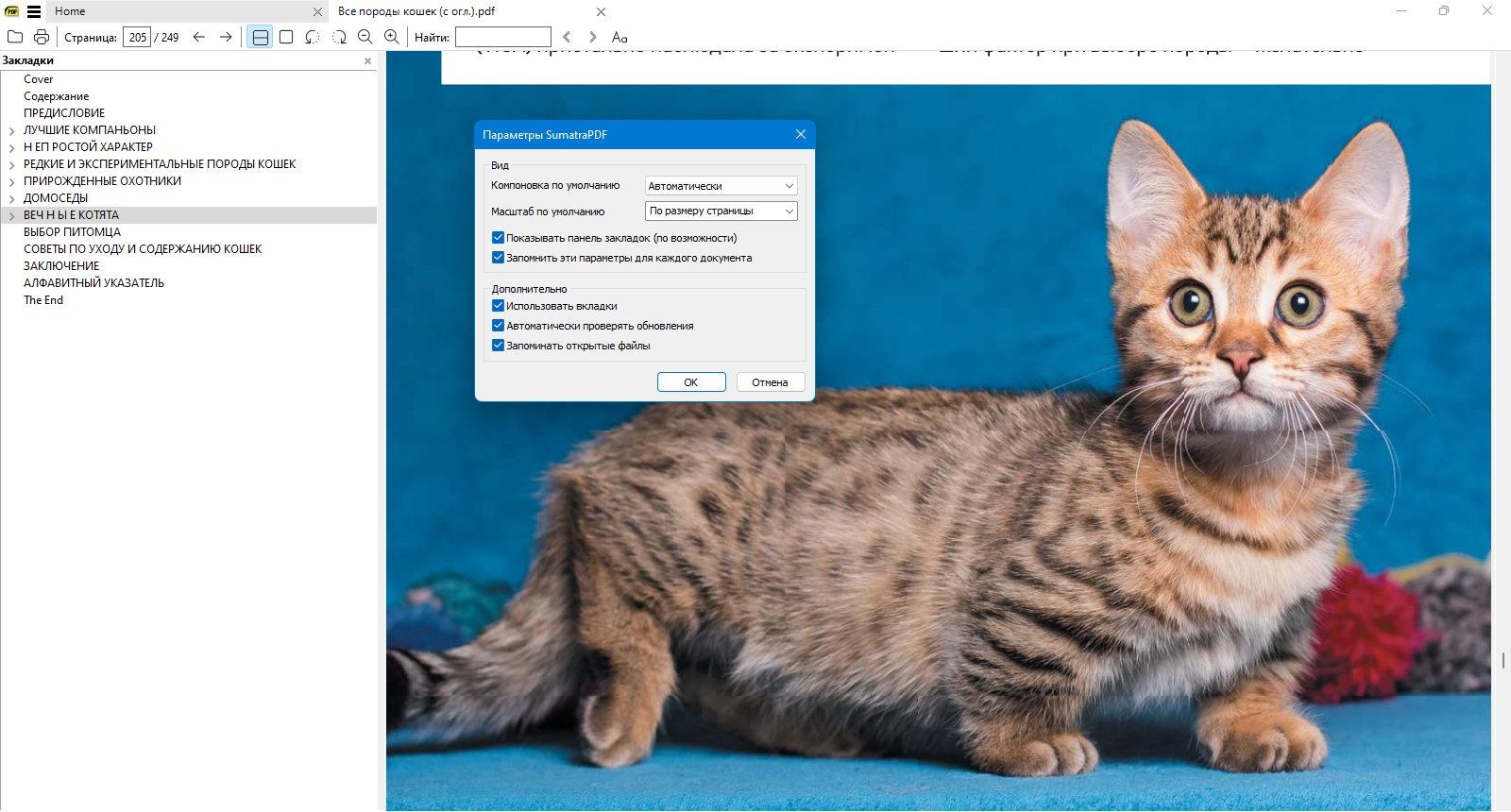Rotate page left icon
Screen dimensions: 1511x812
coord(313,37)
